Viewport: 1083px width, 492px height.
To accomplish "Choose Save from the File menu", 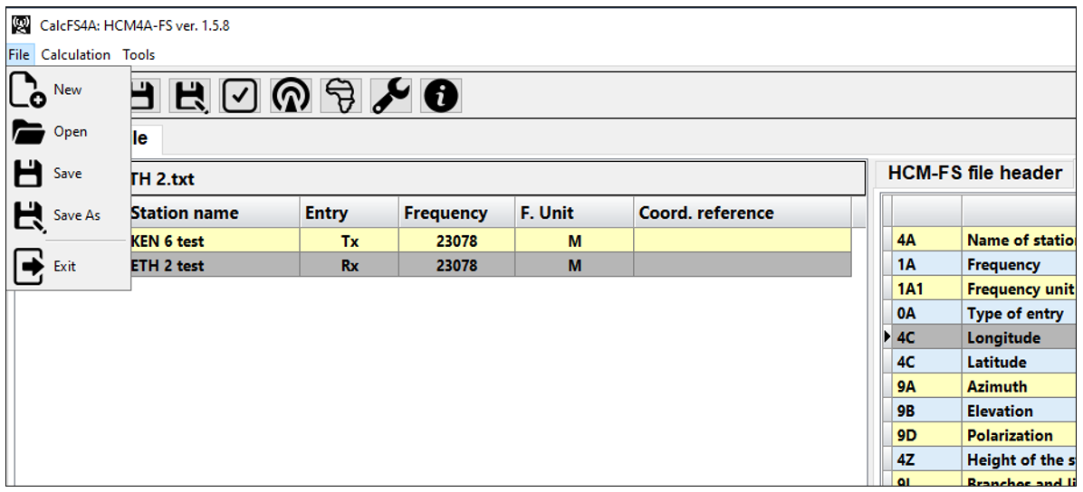I will (68, 174).
